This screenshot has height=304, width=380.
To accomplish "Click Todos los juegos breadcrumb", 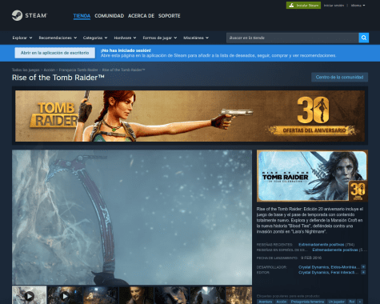I will (x=26, y=70).
